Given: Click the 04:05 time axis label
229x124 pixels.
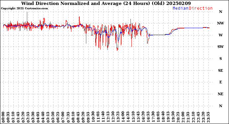Looking at the screenshot, I should tap(38, 117).
